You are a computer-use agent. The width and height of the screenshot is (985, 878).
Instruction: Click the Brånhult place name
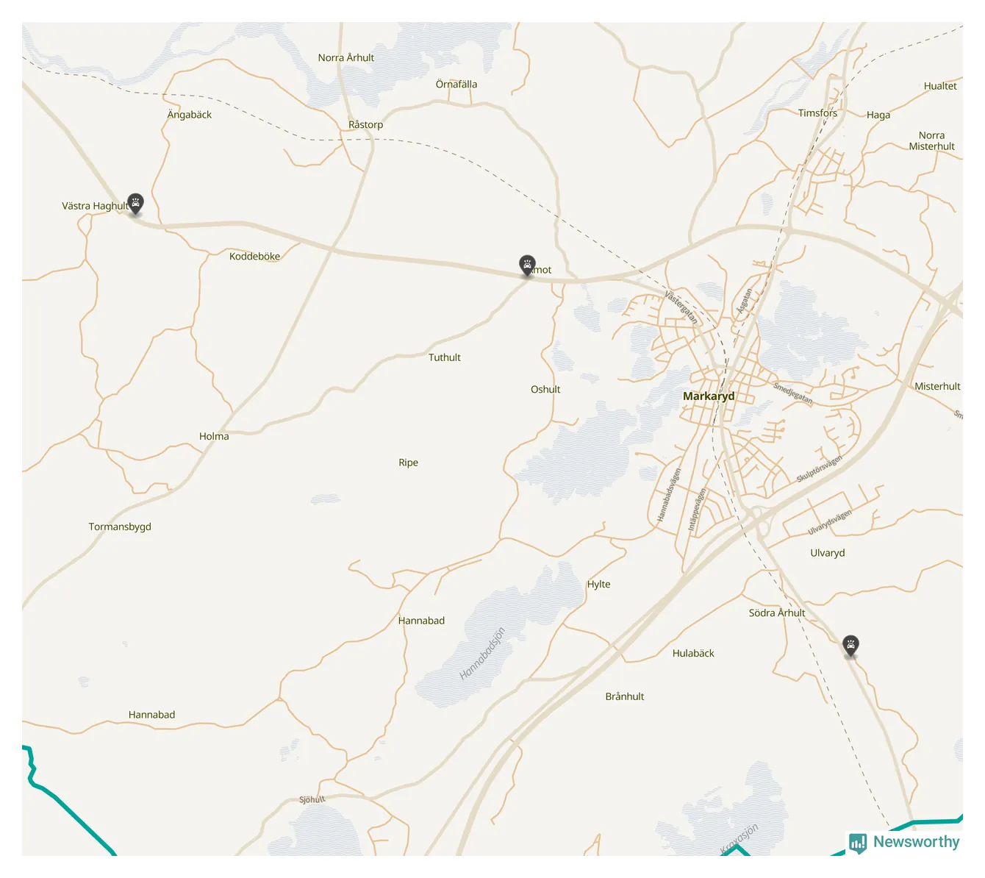[x=625, y=696]
